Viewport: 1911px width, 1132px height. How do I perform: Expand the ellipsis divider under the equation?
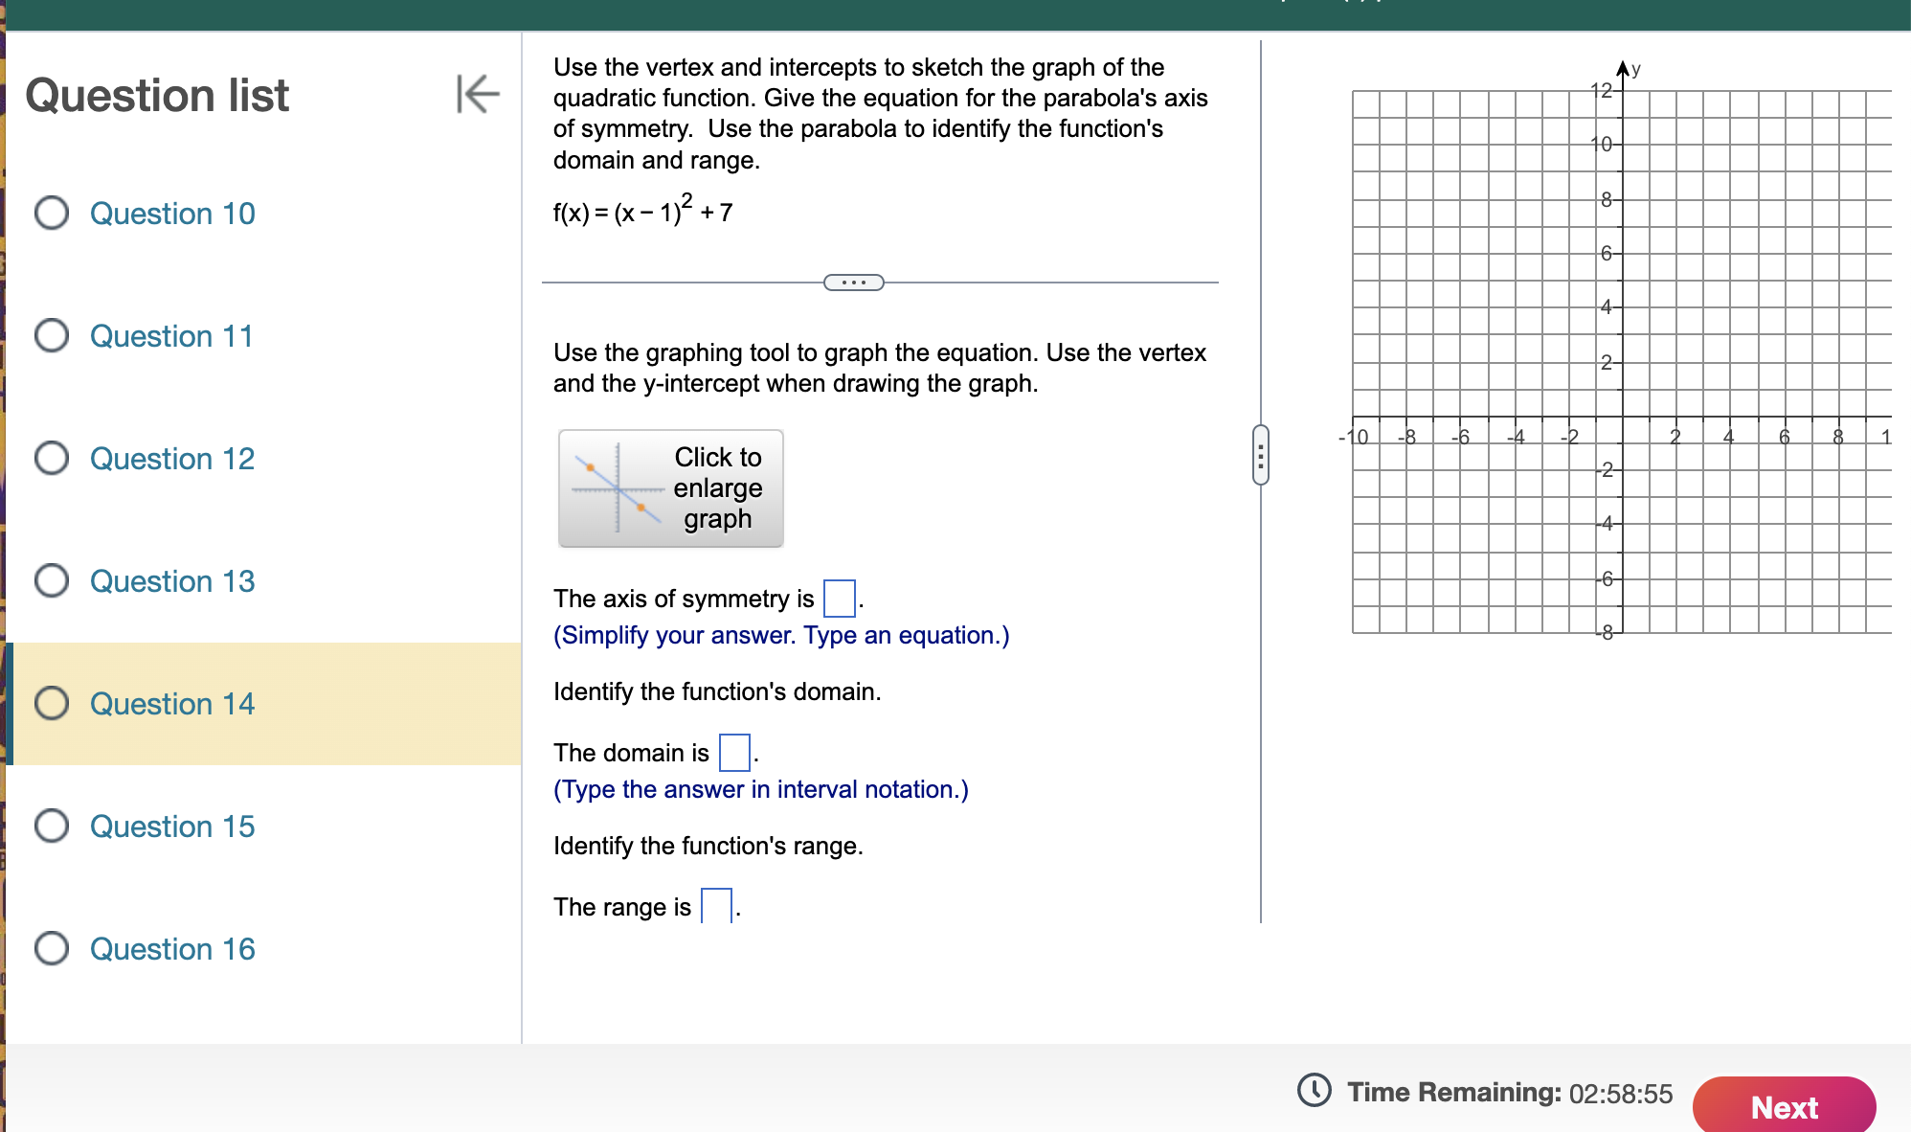click(853, 283)
